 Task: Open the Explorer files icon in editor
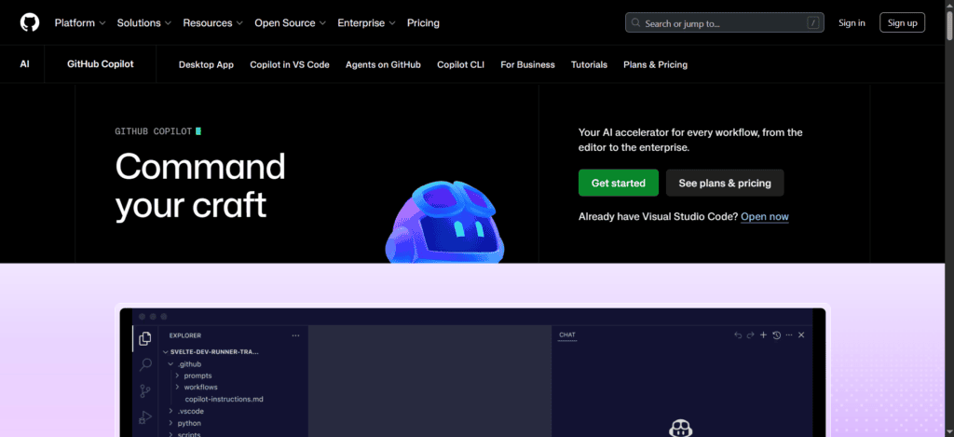144,338
